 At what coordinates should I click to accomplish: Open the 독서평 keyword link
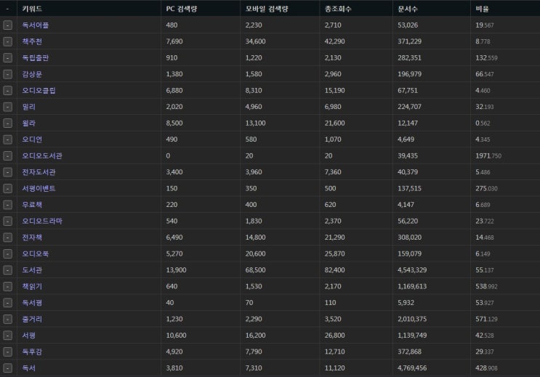point(32,303)
